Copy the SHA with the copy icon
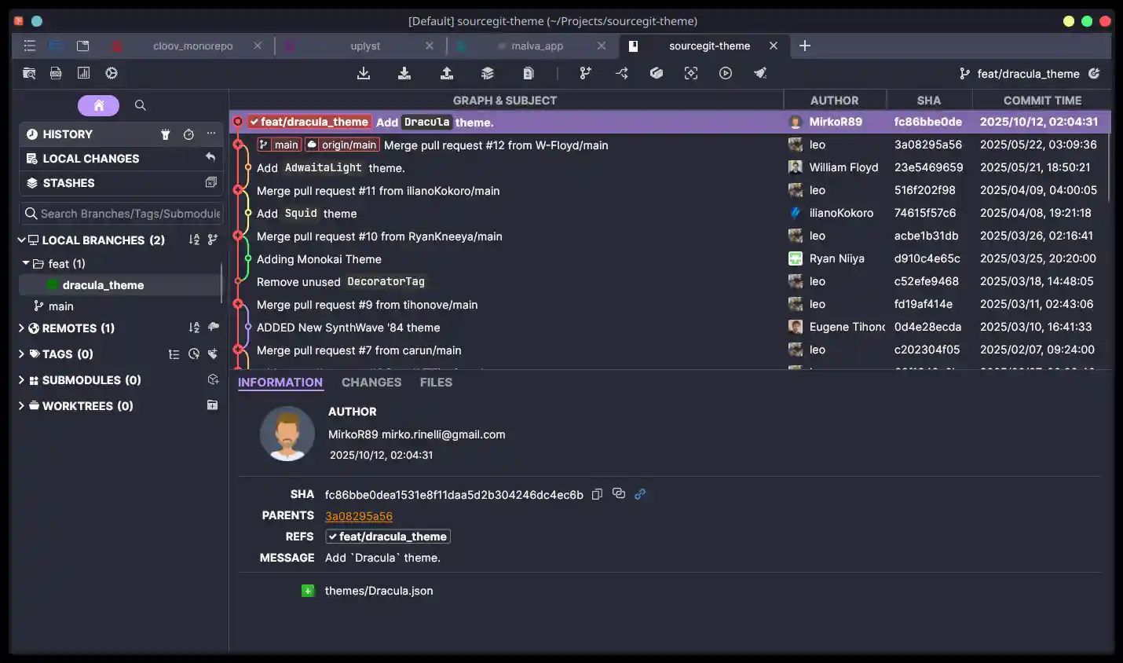The height and width of the screenshot is (663, 1123). pyautogui.click(x=597, y=494)
